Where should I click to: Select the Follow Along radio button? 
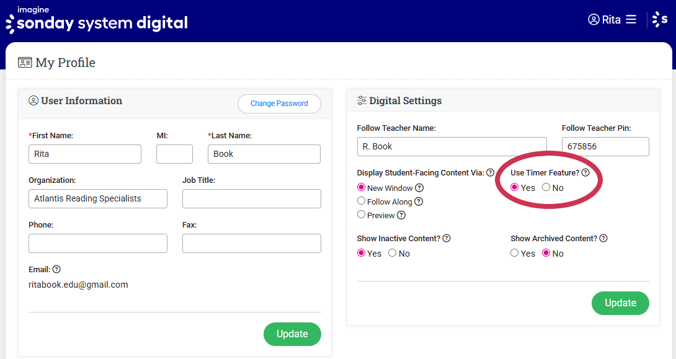(x=361, y=201)
